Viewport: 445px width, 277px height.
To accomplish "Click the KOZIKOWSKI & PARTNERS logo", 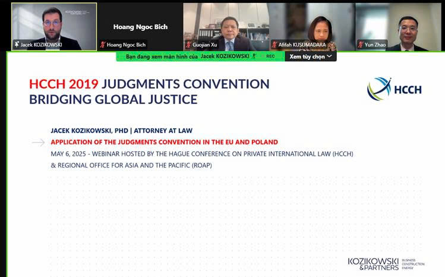I will tap(373, 264).
